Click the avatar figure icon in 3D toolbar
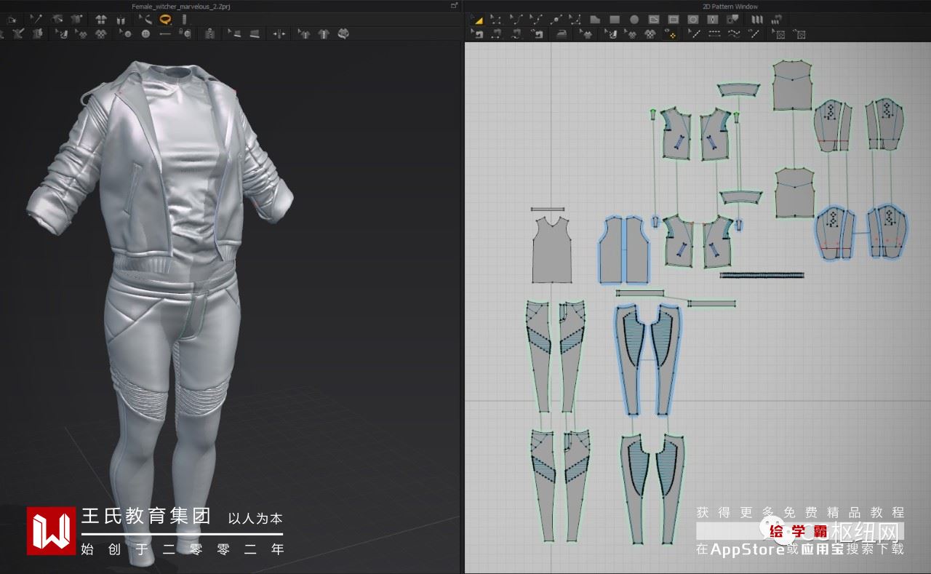 [210, 33]
